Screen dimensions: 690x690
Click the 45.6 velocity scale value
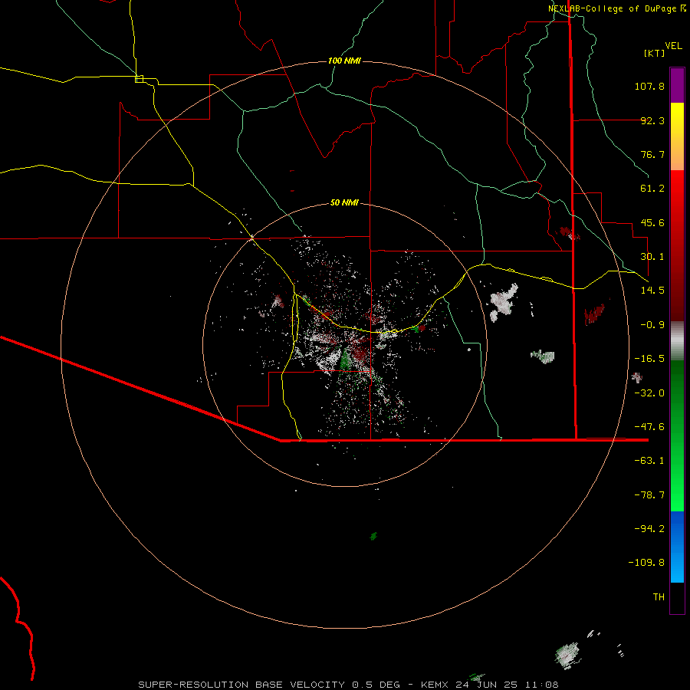click(652, 222)
